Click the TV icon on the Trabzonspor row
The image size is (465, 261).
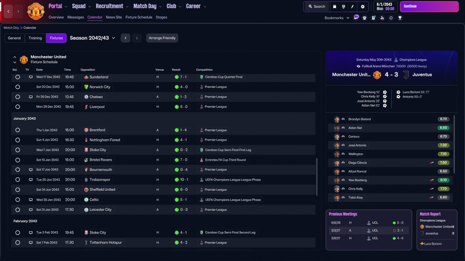point(31,180)
